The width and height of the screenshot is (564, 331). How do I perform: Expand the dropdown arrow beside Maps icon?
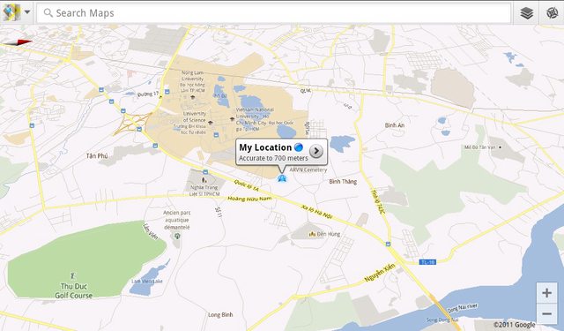(27, 11)
